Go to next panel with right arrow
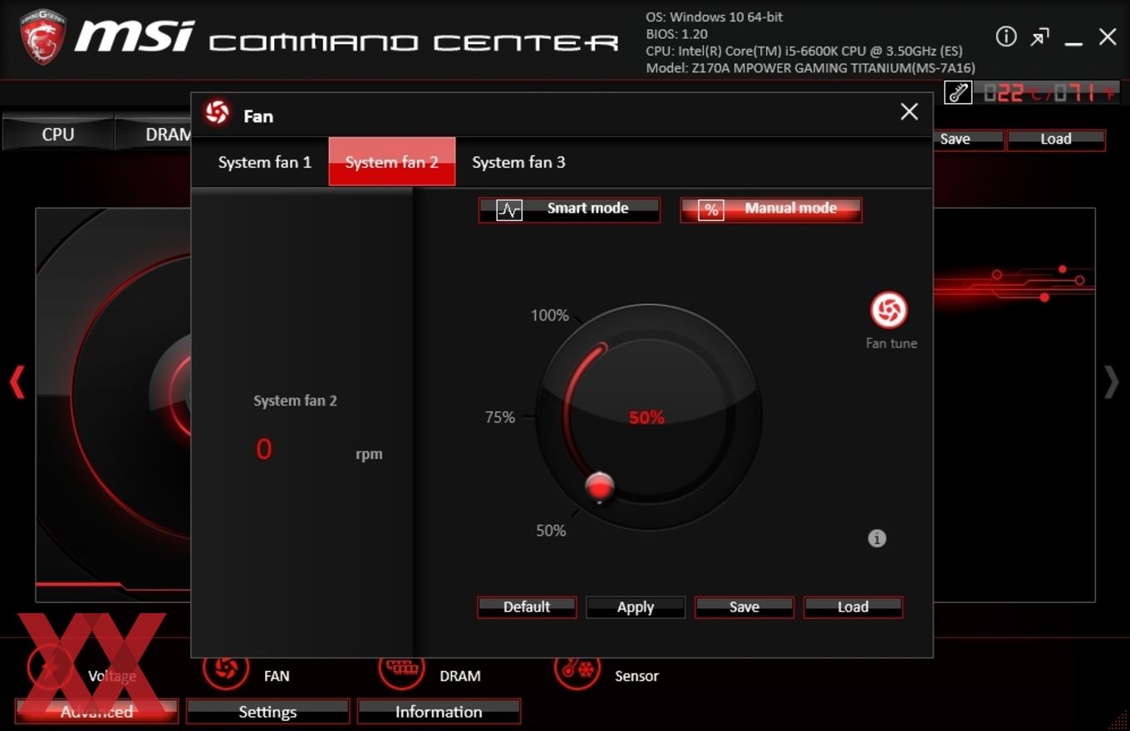This screenshot has width=1130, height=731. (x=1111, y=383)
